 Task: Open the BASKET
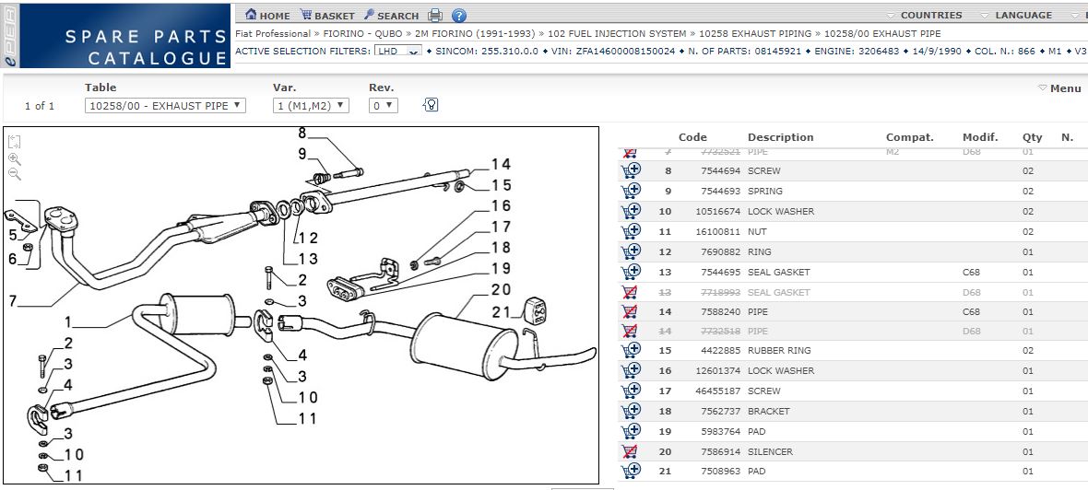pyautogui.click(x=326, y=16)
